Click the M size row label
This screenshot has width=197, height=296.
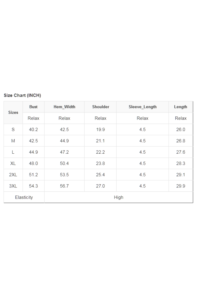(13, 141)
